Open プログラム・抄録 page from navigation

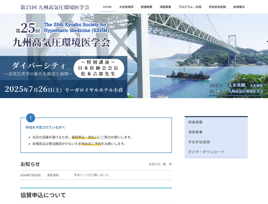190,7
